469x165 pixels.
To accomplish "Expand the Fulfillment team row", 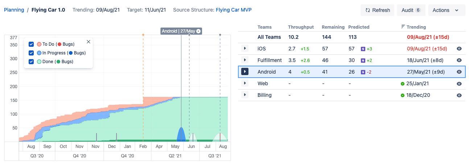I will click(x=245, y=60).
